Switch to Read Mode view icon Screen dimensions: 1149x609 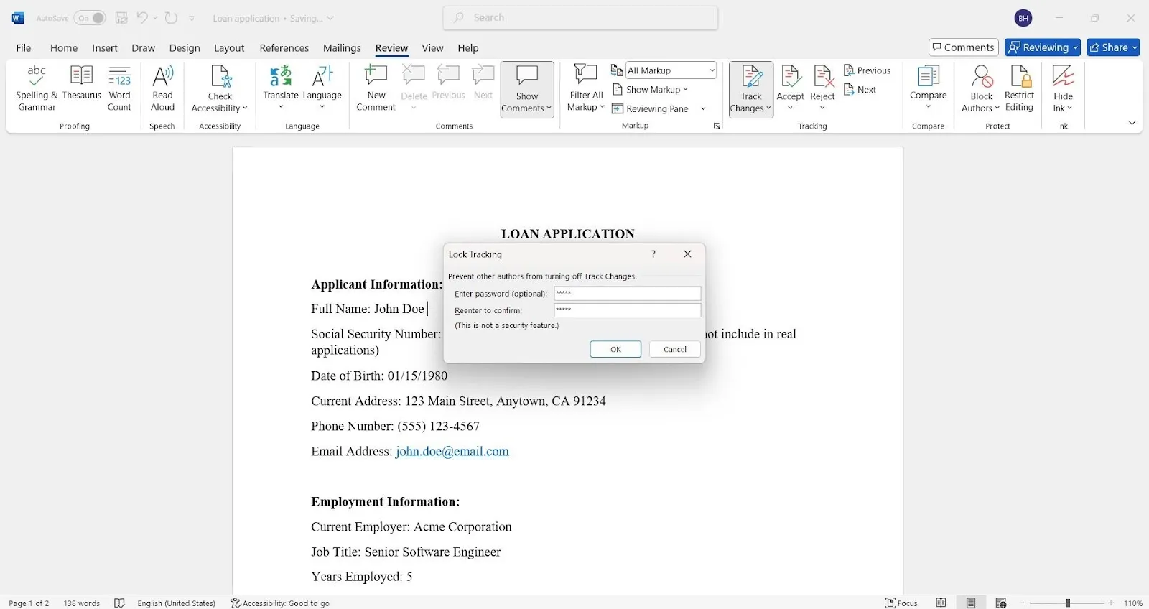(x=941, y=603)
